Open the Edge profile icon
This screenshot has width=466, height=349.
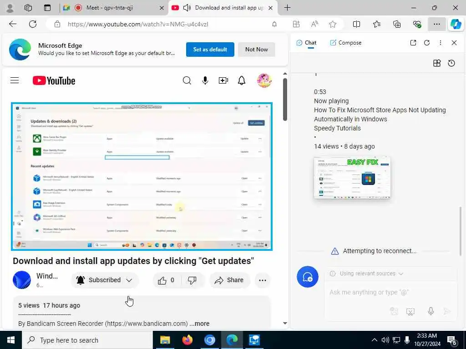pyautogui.click(x=10, y=8)
